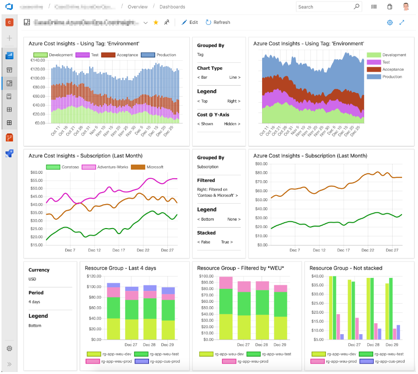This screenshot has width=418, height=374.
Task: Click 'Resource Group - Last 4 days' title
Action: (121, 268)
